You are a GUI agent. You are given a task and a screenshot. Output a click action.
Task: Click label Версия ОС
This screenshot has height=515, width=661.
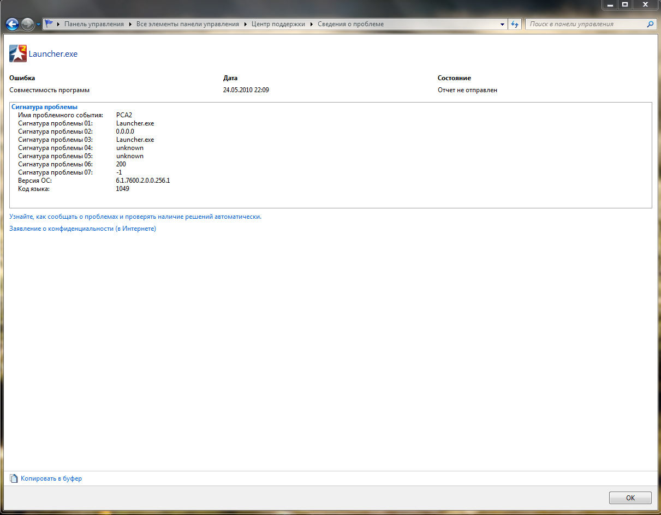pyautogui.click(x=35, y=181)
